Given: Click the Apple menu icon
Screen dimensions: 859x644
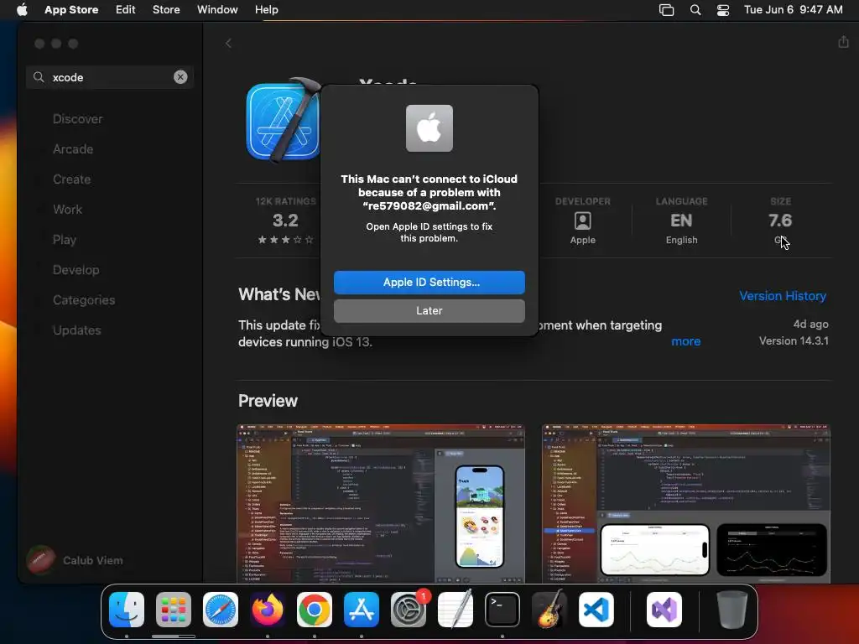Looking at the screenshot, I should pos(22,9).
